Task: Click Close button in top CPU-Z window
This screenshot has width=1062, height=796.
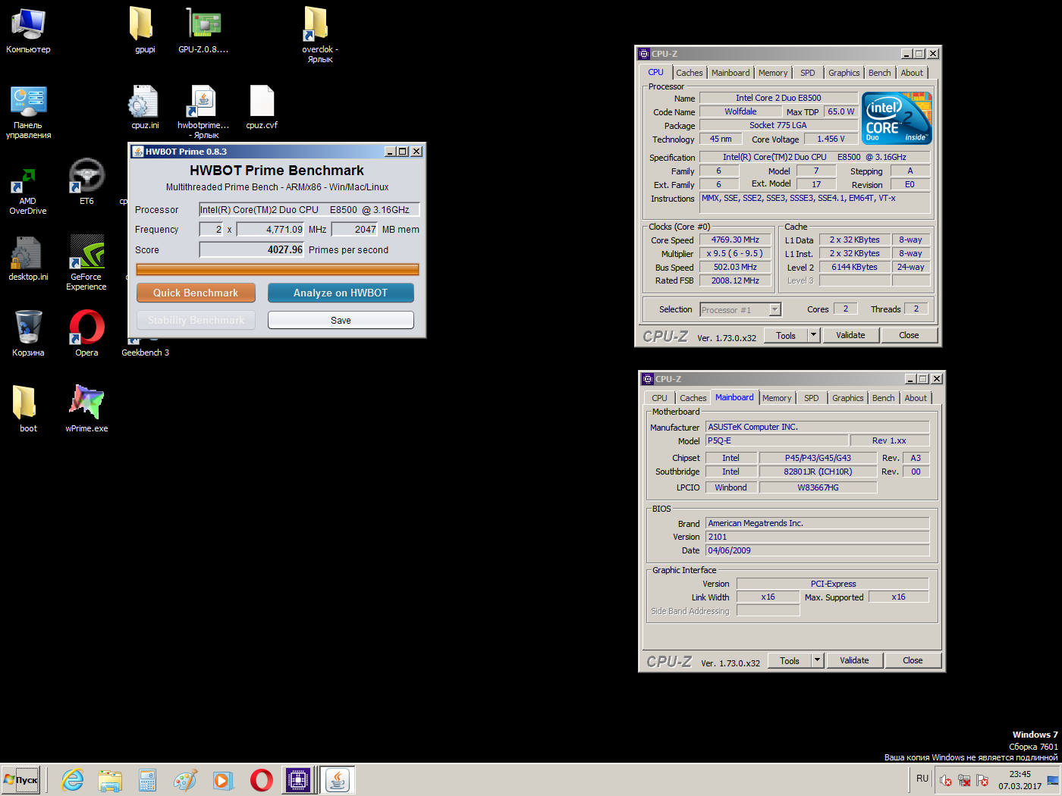Action: (909, 335)
